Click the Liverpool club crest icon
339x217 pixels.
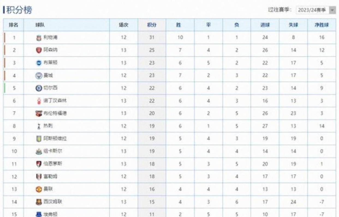tap(39, 38)
